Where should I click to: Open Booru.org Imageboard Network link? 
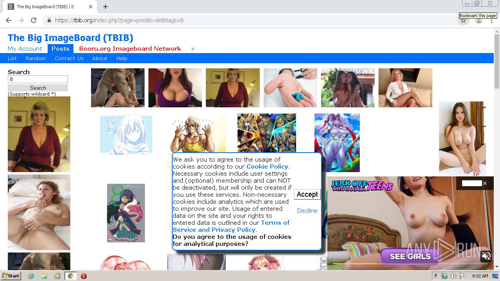[x=130, y=49]
